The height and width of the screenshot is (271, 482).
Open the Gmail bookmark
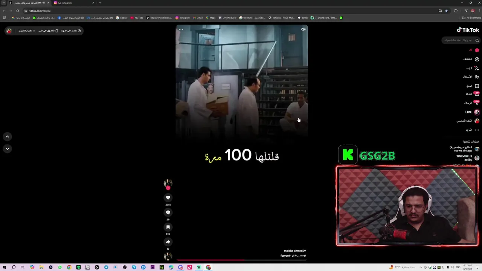198,18
